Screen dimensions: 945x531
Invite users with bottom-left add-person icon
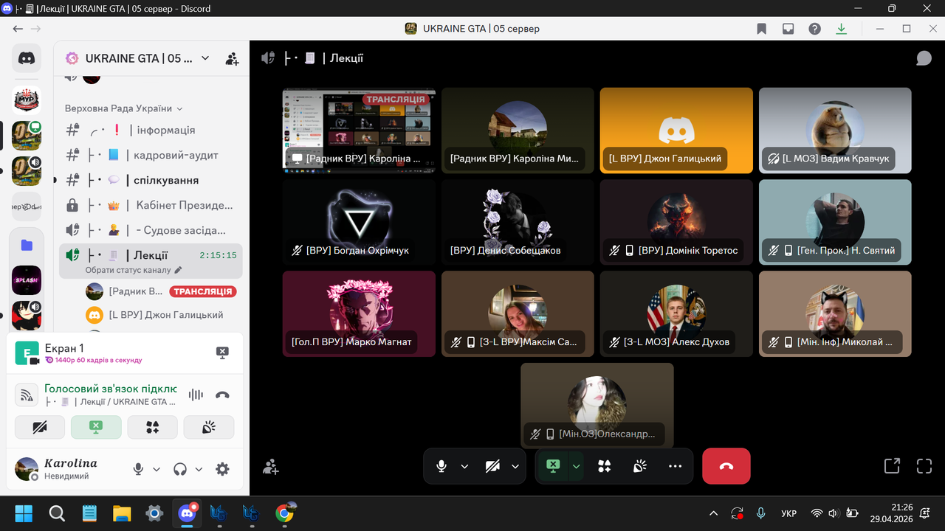(271, 466)
